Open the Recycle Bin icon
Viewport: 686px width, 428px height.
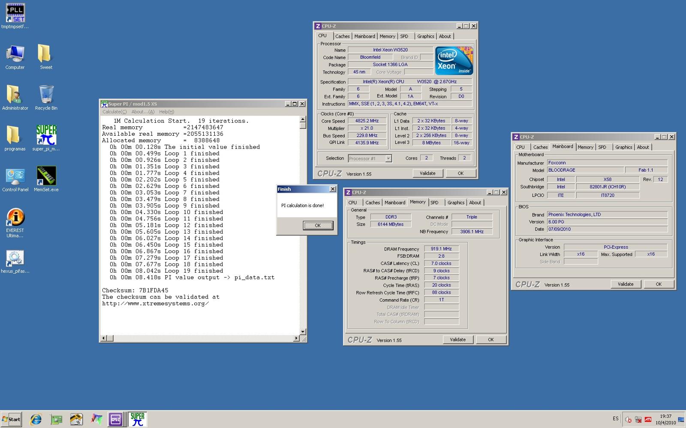point(46,98)
